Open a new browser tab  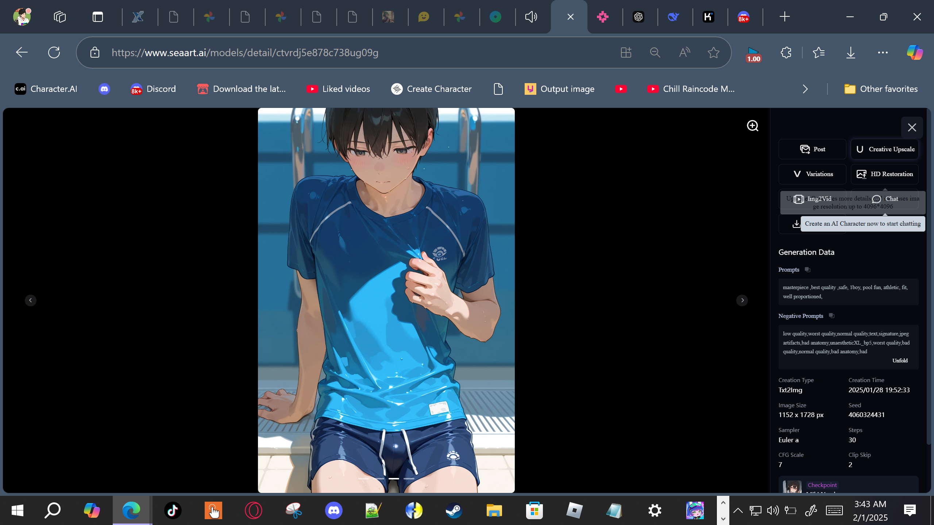pyautogui.click(x=784, y=17)
